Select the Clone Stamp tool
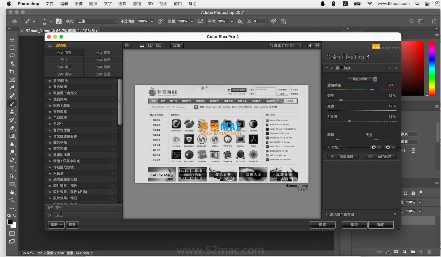This screenshot has width=441, height=257. [x=12, y=112]
